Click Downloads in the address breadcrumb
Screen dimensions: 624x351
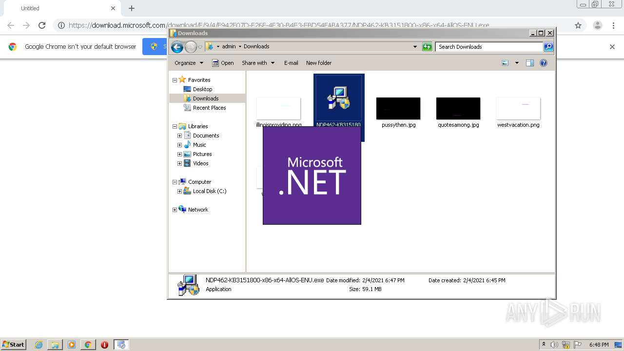[256, 47]
